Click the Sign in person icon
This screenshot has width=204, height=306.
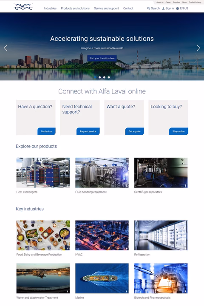click(163, 8)
